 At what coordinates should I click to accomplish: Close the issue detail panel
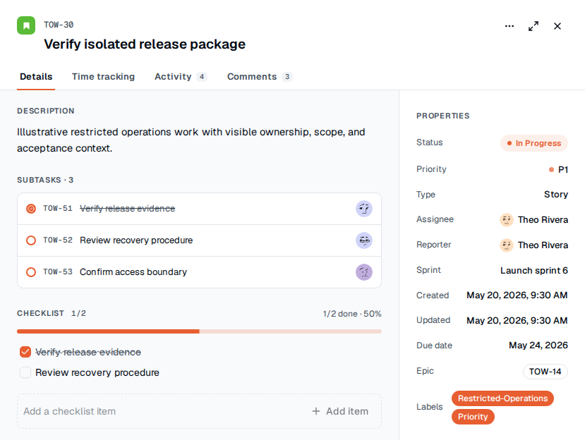click(x=557, y=26)
